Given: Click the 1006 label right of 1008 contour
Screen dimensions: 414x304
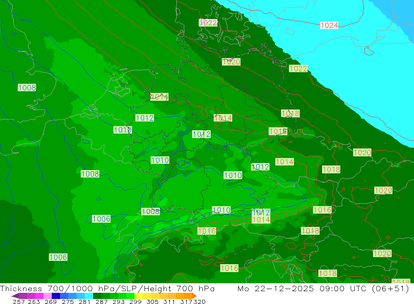Looking at the screenshot, I should pyautogui.click(x=101, y=219).
